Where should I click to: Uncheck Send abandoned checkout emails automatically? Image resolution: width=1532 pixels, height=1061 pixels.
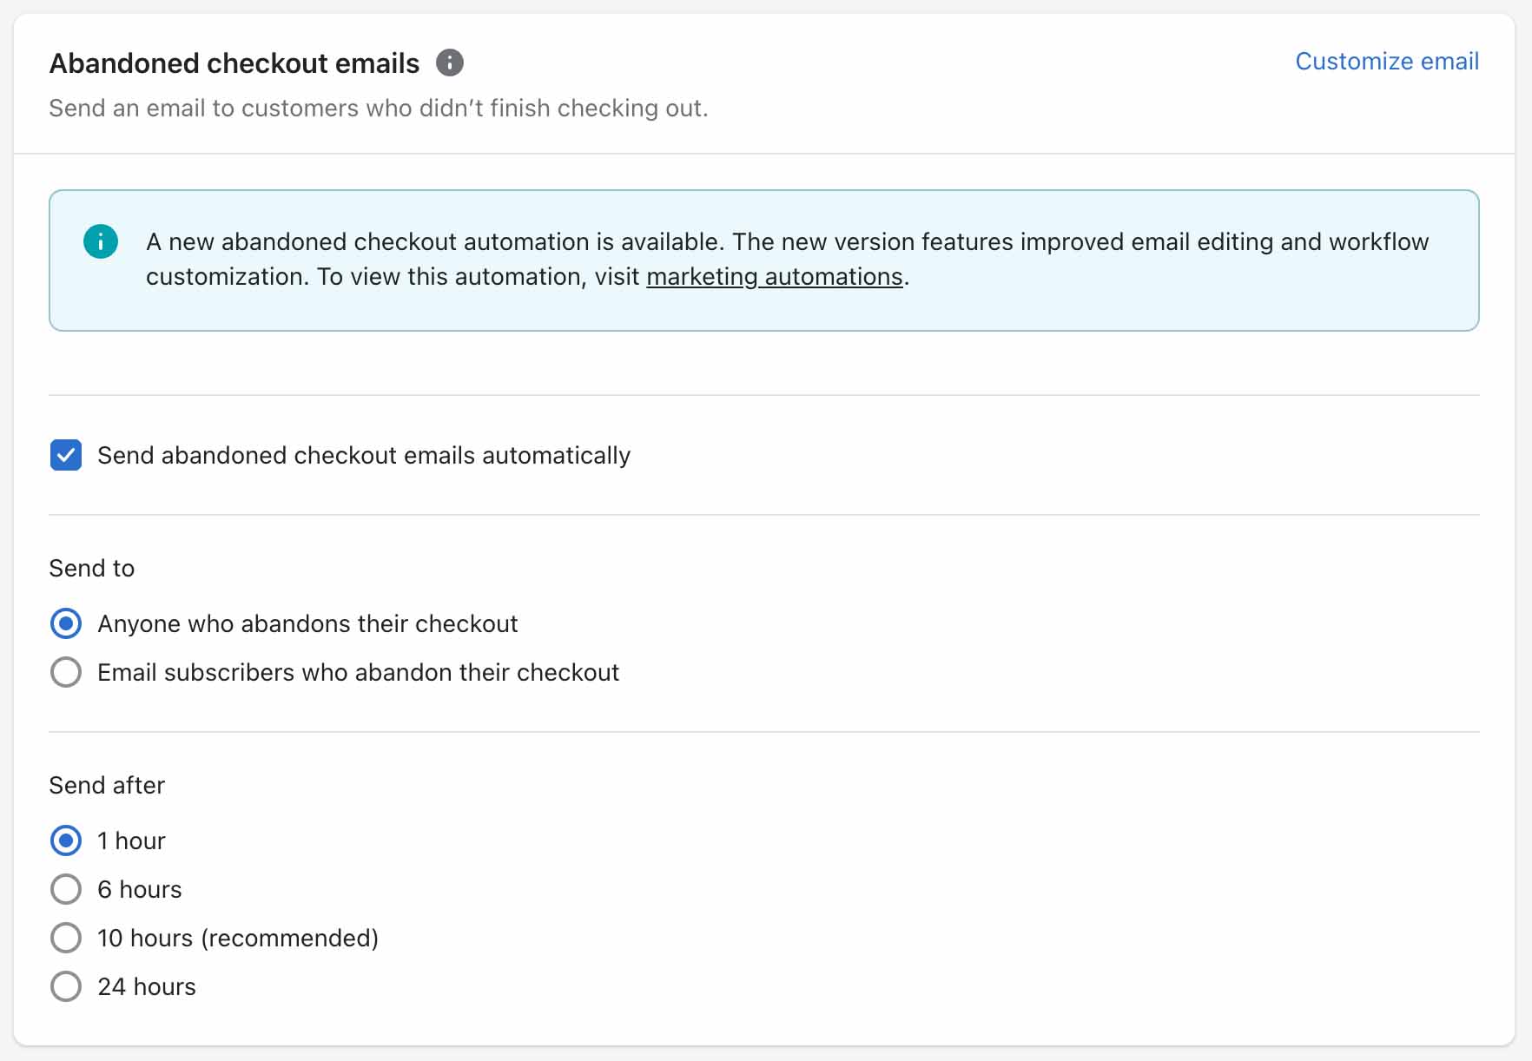[x=66, y=455]
